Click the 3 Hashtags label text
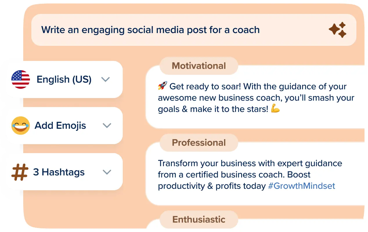The width and height of the screenshot is (368, 232). tap(59, 172)
